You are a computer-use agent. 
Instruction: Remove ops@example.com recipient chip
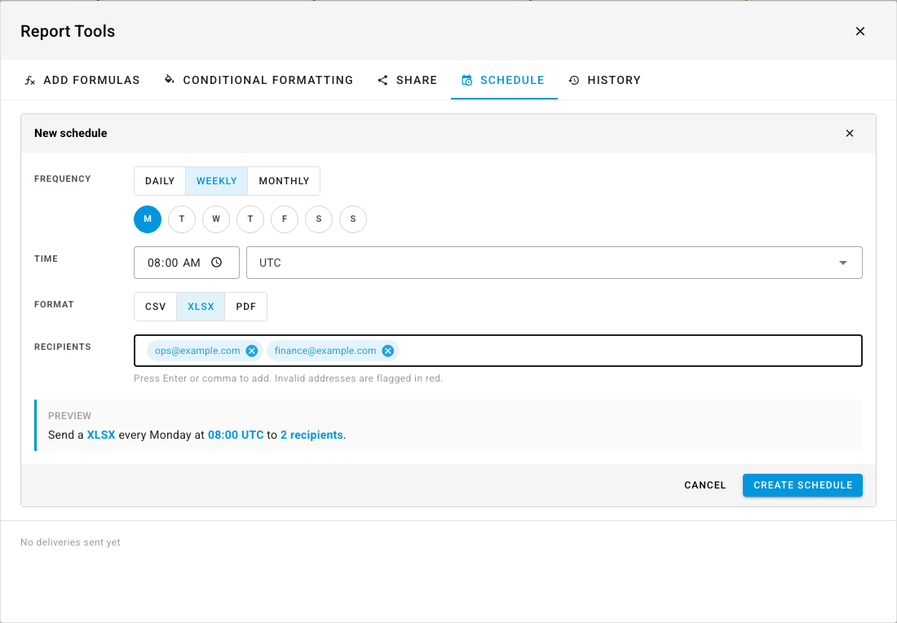pyautogui.click(x=252, y=351)
